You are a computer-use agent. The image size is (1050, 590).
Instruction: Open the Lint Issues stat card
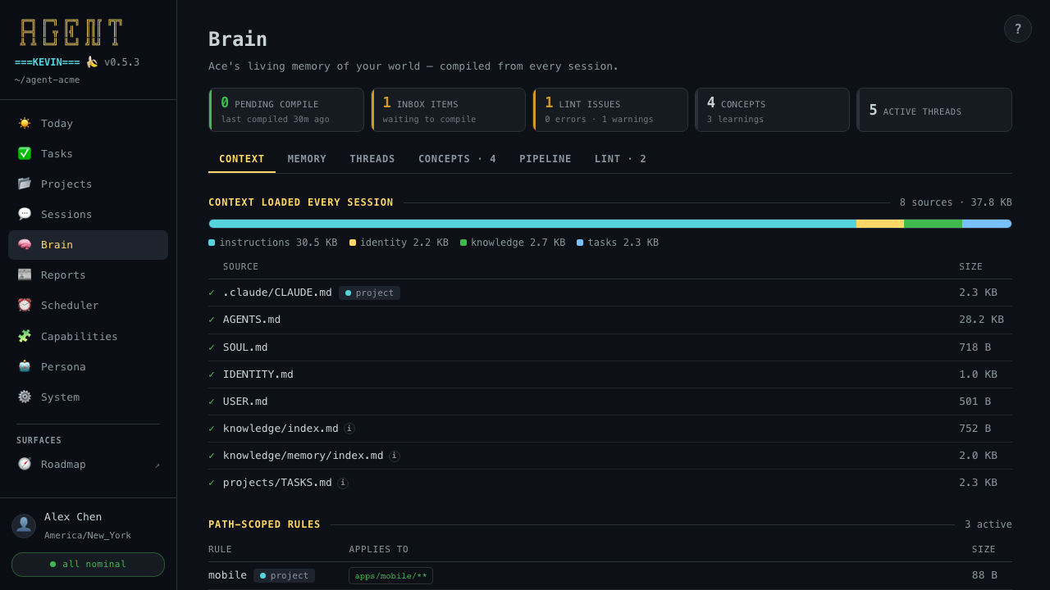tap(610, 110)
